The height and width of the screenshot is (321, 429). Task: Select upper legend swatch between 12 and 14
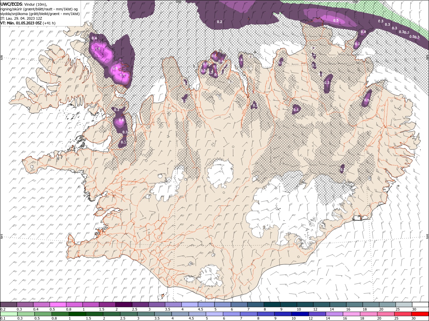click(x=321, y=305)
